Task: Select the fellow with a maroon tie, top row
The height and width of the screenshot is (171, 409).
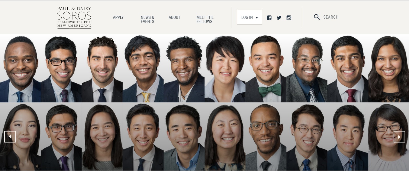Action: coord(348,68)
